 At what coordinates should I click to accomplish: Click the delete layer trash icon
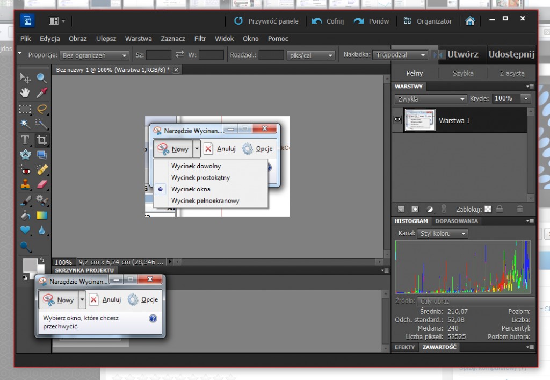coord(520,209)
